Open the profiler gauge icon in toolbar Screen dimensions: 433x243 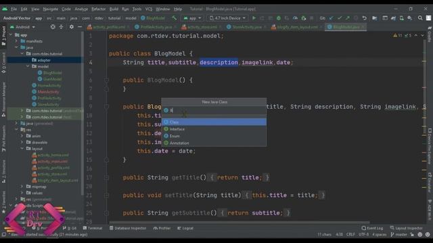tap(295, 18)
